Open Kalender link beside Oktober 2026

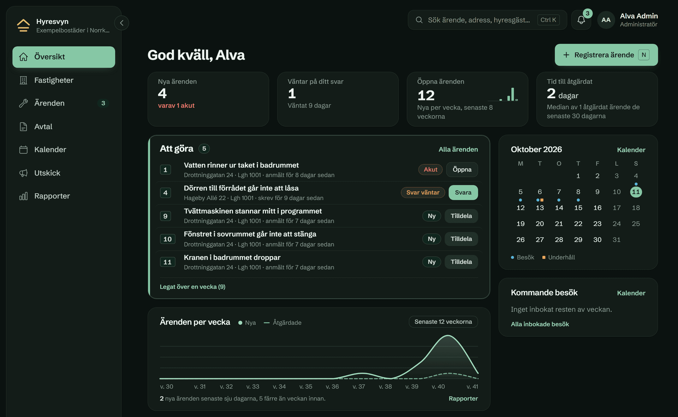pyautogui.click(x=631, y=150)
